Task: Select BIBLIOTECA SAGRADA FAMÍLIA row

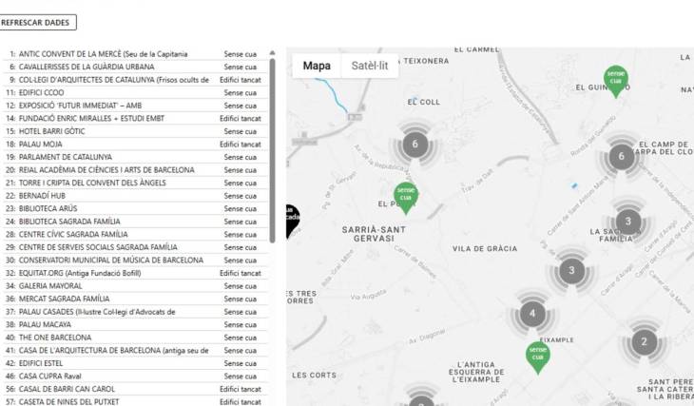Action: click(135, 222)
